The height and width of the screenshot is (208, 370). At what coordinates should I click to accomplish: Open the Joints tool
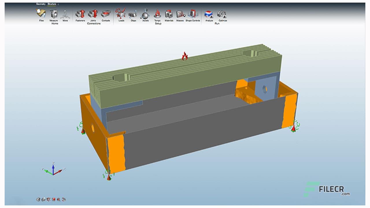point(93,14)
